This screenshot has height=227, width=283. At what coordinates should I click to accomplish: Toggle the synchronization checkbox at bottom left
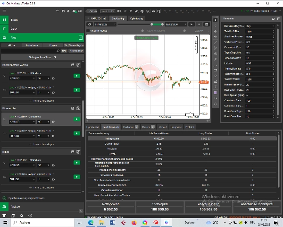tap(4, 198)
